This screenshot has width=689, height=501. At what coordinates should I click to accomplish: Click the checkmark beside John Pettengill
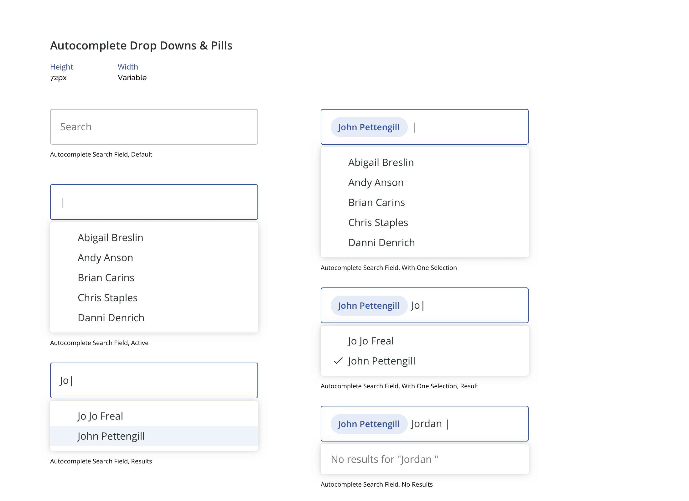pos(338,361)
